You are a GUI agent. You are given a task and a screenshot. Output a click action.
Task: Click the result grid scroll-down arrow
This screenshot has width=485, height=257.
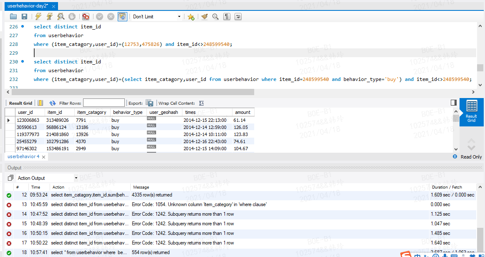tap(455, 149)
